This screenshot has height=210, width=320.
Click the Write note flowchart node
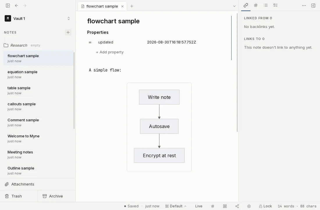point(159,97)
